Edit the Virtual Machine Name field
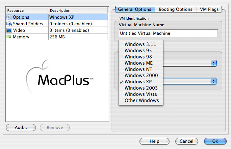This screenshot has width=231, height=149. coord(168,33)
